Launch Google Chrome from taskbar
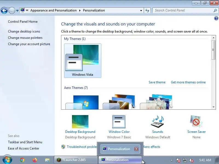219x164 pixels. [22, 160]
